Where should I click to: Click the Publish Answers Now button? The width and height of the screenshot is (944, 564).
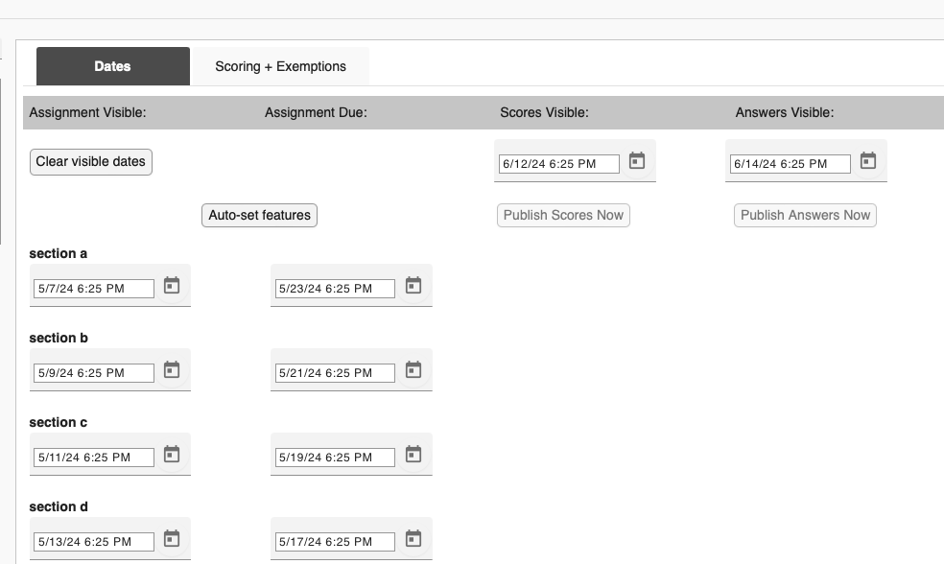pos(806,216)
